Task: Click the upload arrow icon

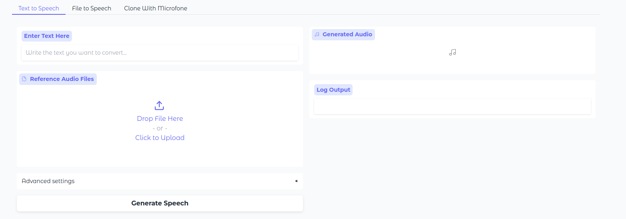Action: pos(159,106)
